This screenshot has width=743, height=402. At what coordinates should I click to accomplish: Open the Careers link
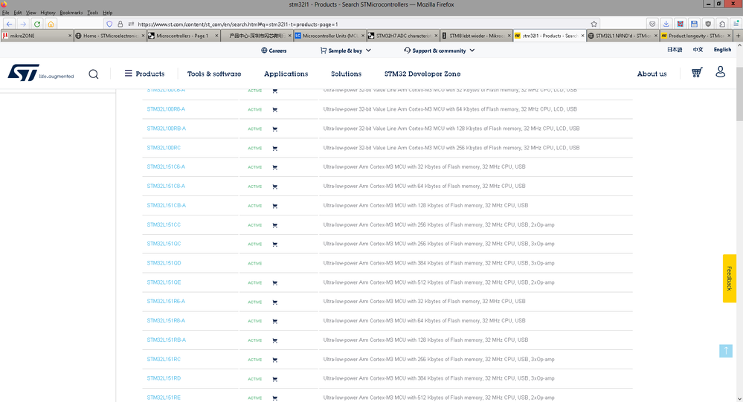tap(274, 51)
